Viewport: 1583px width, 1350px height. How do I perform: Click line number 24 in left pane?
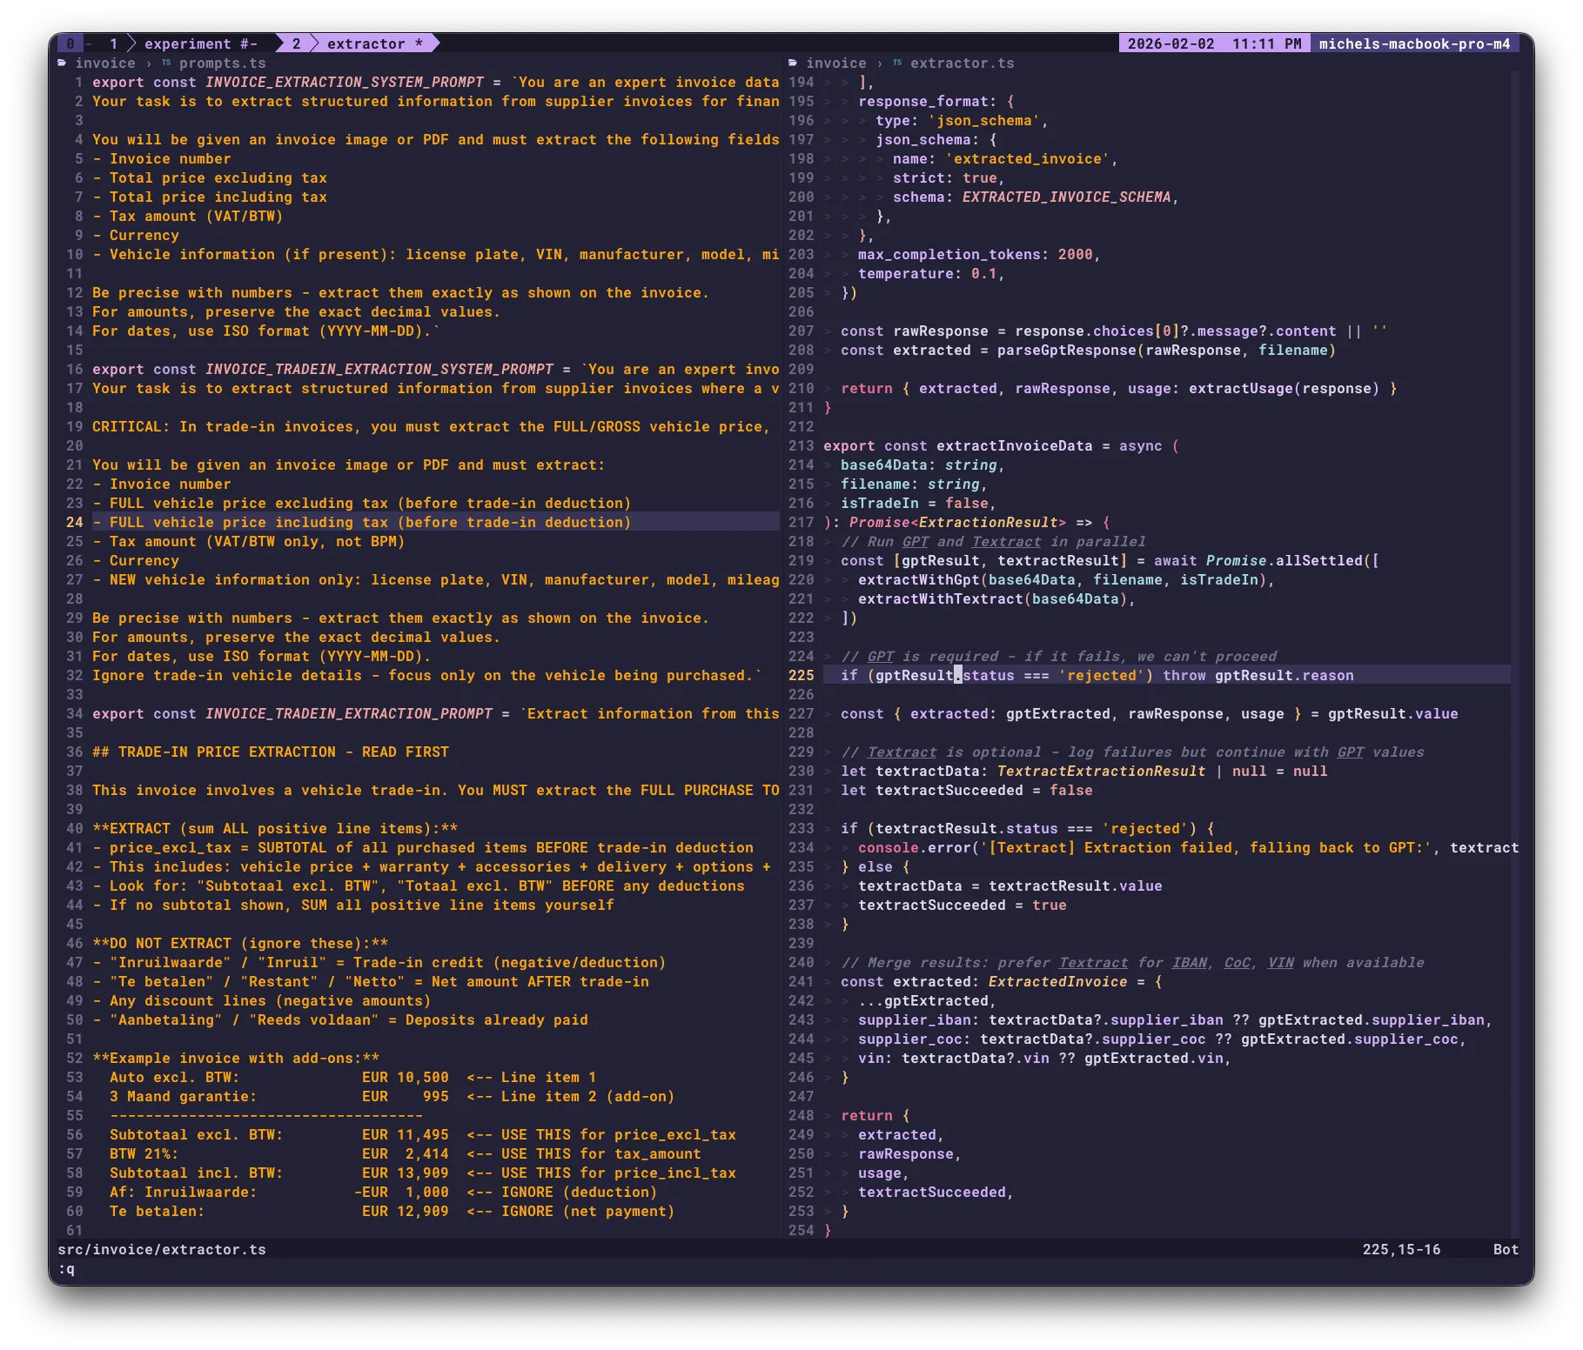75,523
